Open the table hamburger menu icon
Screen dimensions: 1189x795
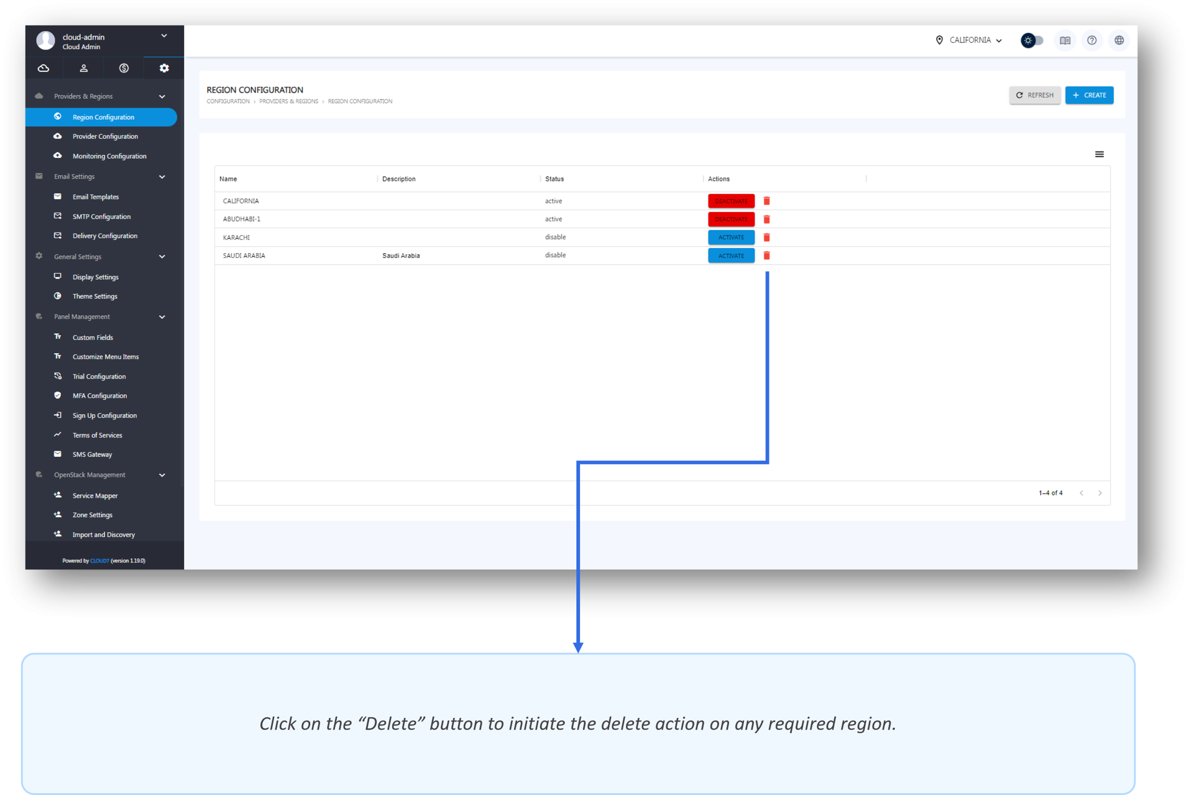click(1099, 154)
